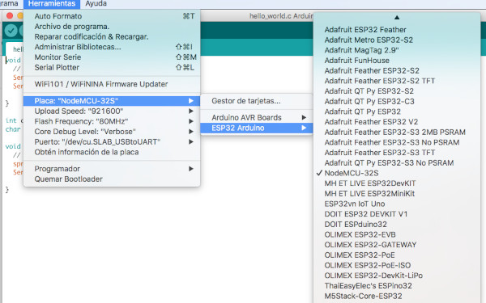The height and width of the screenshot is (303, 486).
Task: Select Adafruit QT Py ESP32-S2 board
Action: (397, 90)
